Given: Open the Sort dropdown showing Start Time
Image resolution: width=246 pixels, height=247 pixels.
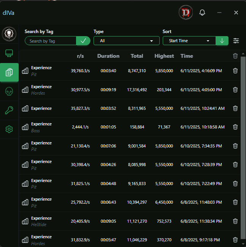Looking at the screenshot, I should (x=189, y=41).
